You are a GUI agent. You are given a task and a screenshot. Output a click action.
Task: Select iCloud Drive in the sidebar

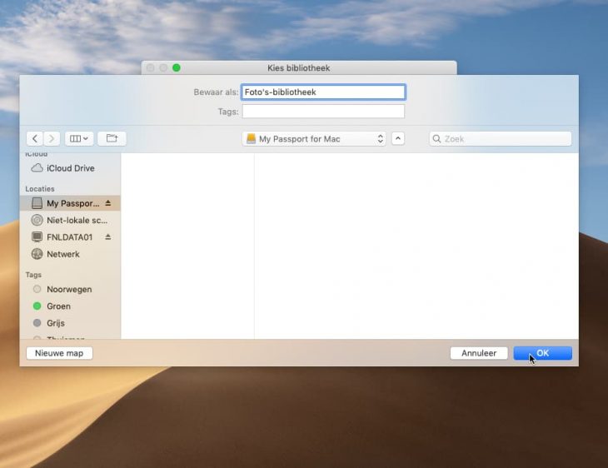coord(70,168)
